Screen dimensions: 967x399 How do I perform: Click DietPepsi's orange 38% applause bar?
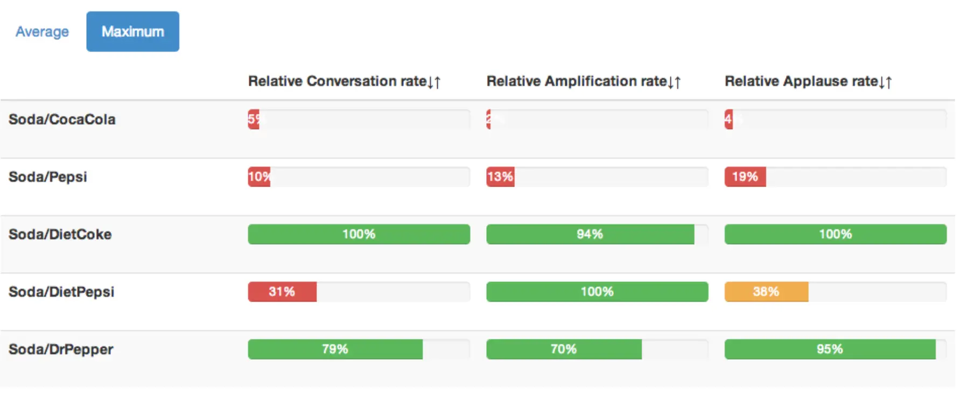pyautogui.click(x=766, y=292)
